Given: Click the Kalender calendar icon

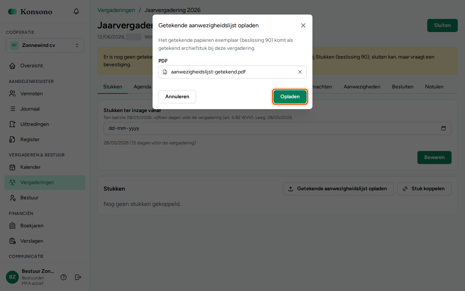Looking at the screenshot, I should (12, 167).
